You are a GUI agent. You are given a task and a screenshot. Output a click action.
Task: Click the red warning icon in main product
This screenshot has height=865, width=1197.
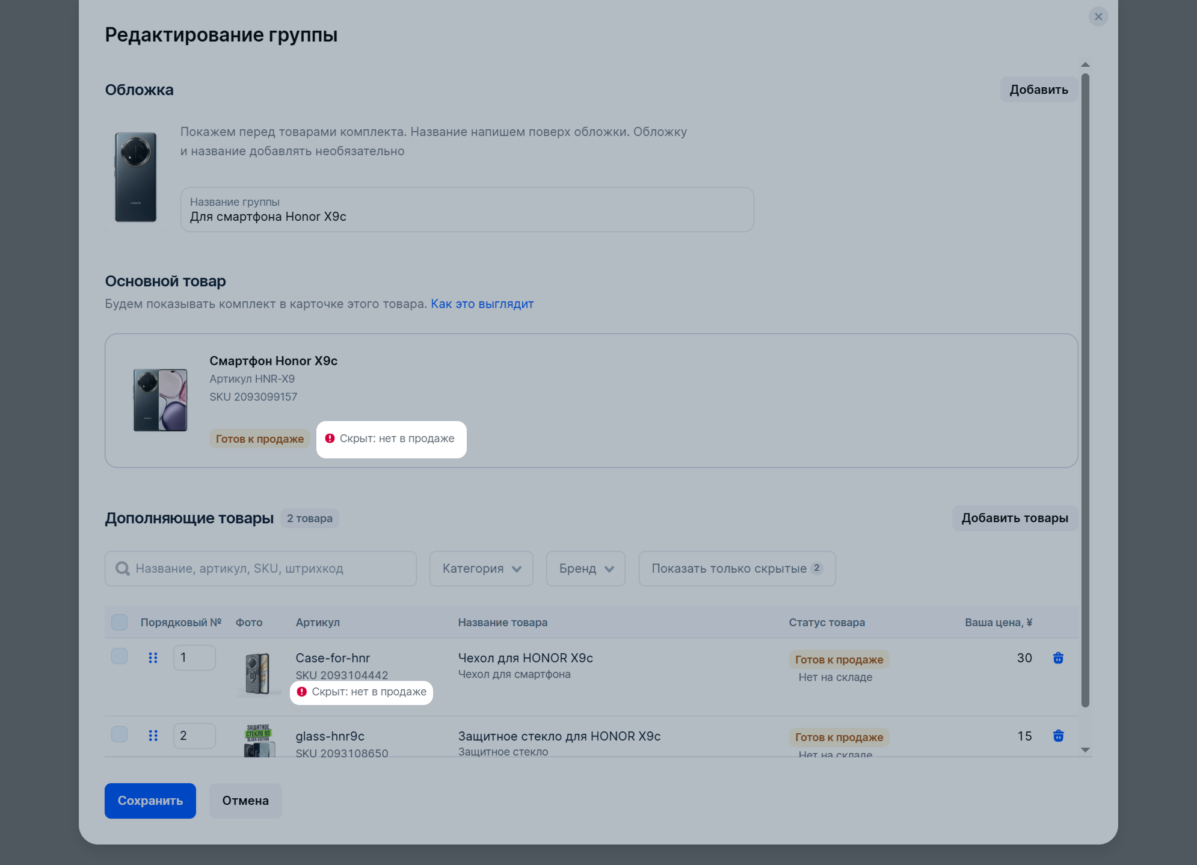330,439
